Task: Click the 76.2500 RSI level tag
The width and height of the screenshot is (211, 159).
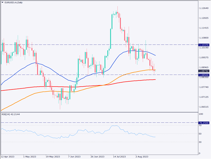Action: coord(204,123)
